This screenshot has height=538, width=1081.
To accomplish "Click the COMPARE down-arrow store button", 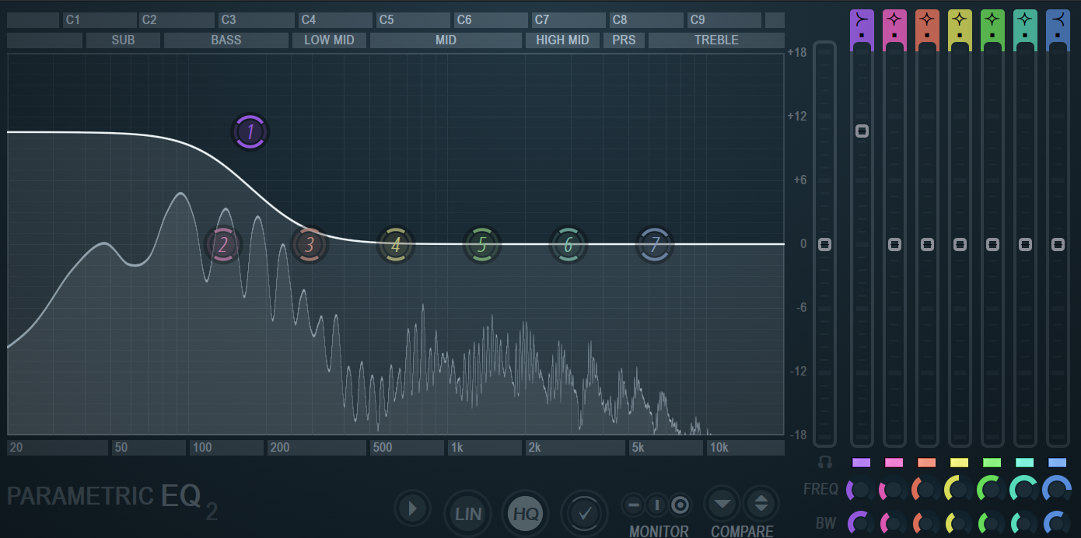I will click(722, 504).
